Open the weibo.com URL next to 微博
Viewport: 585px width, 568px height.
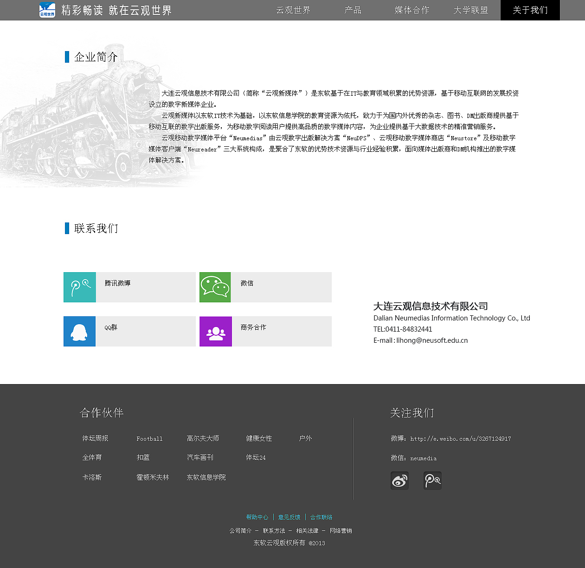pyautogui.click(x=464, y=438)
